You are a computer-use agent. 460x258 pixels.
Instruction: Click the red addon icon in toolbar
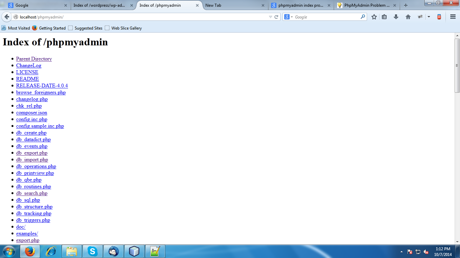pos(439,17)
